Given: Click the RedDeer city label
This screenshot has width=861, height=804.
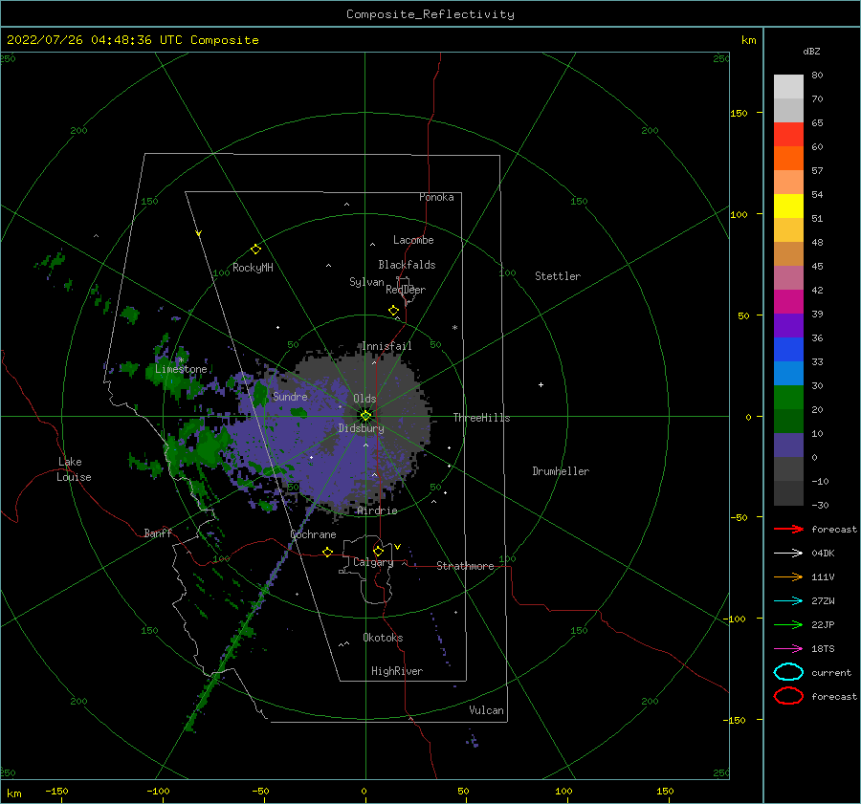Looking at the screenshot, I should [x=406, y=290].
